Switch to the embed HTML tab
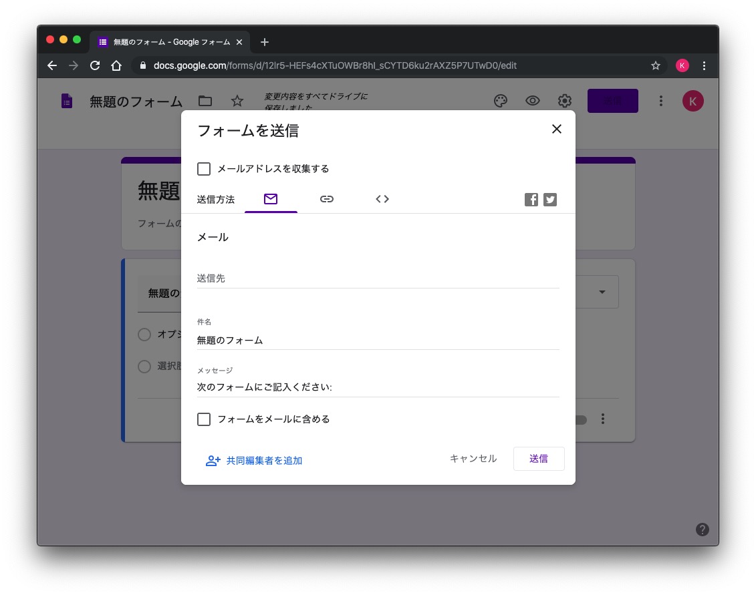 tap(382, 199)
